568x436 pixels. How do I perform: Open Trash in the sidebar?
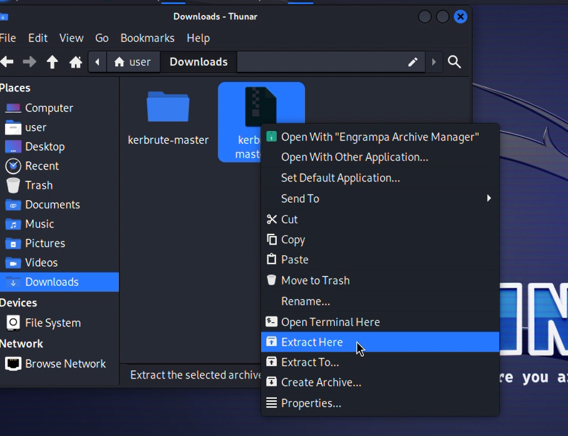tap(59, 185)
